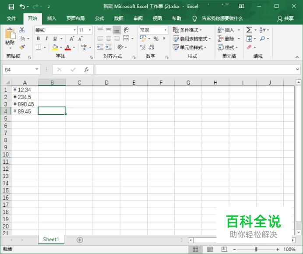Add a new sheet with plus button
This screenshot has width=303, height=254.
80,240
